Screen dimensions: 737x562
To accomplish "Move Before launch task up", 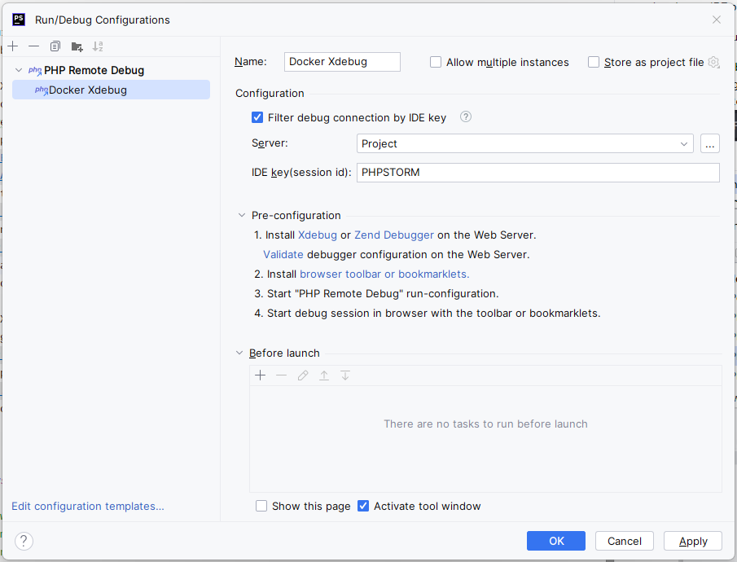I will pos(324,375).
